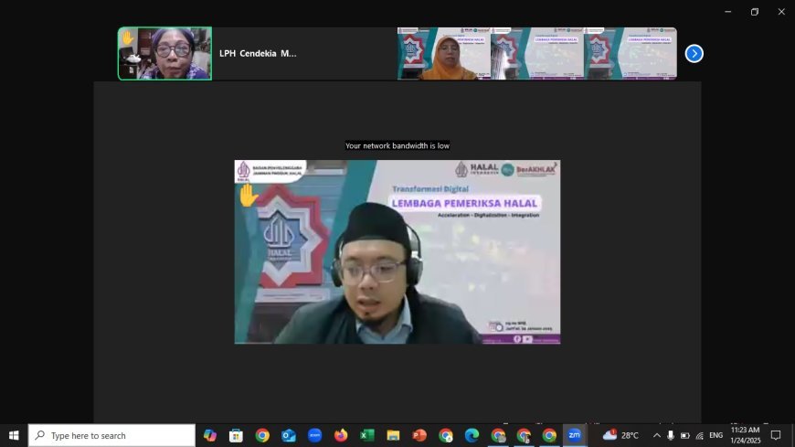Show next participant thumbnails with blue arrow

[694, 53]
